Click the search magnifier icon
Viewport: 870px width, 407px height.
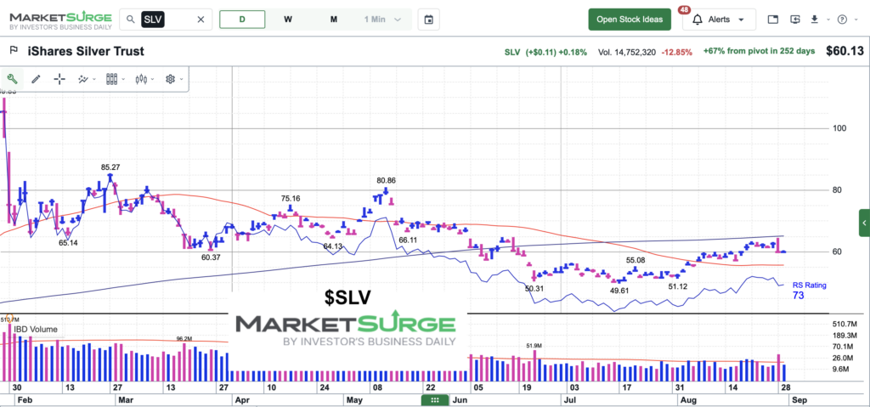[x=130, y=20]
